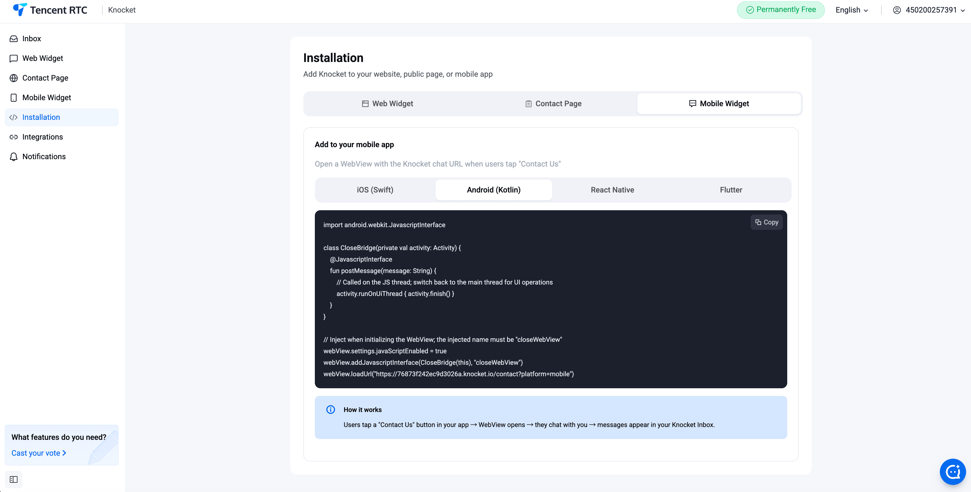
Task: Click the user avatar icon
Action: point(897,10)
